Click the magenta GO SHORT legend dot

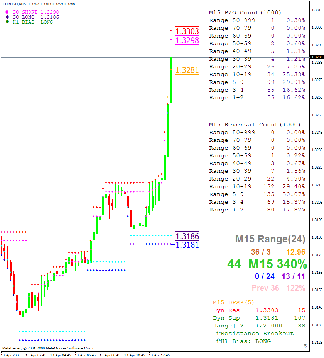pyautogui.click(x=7, y=12)
